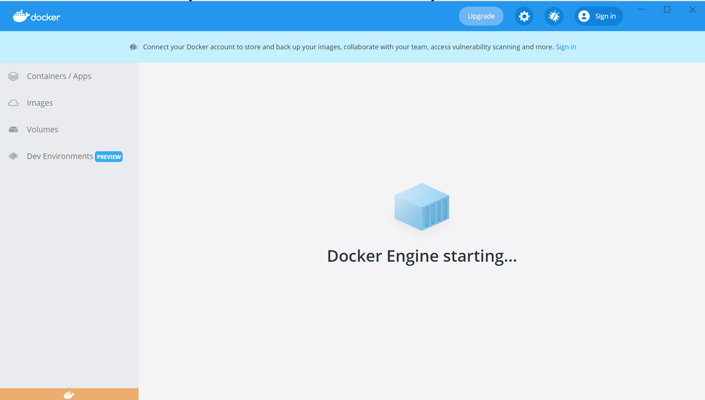Maximize the Docker Desktop window
705x400 pixels.
[x=667, y=10]
